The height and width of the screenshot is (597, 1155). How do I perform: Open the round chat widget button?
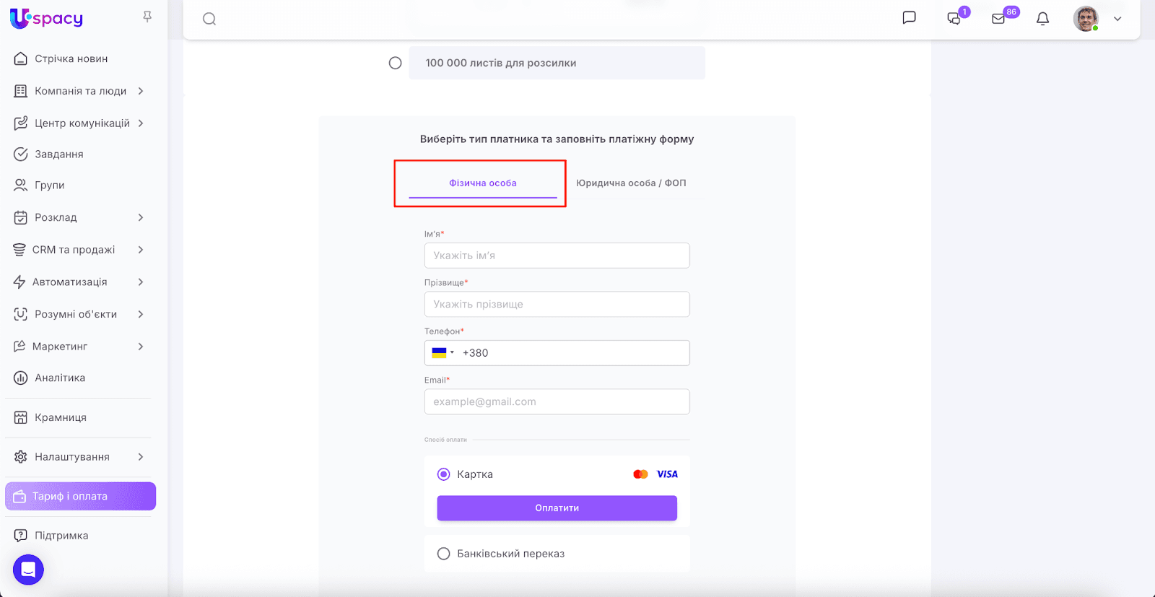(28, 570)
